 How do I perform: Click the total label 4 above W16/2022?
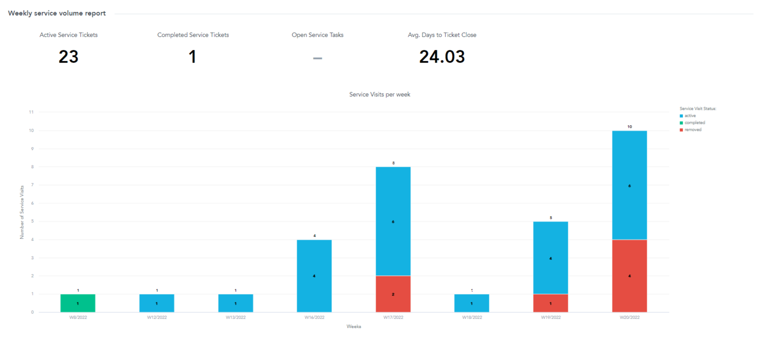tap(314, 236)
